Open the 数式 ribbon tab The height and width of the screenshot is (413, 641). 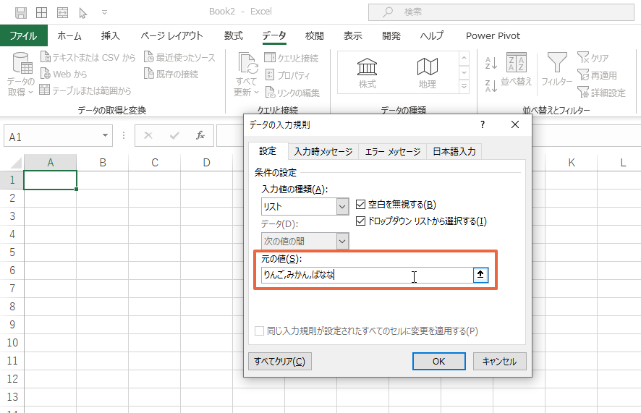click(234, 35)
